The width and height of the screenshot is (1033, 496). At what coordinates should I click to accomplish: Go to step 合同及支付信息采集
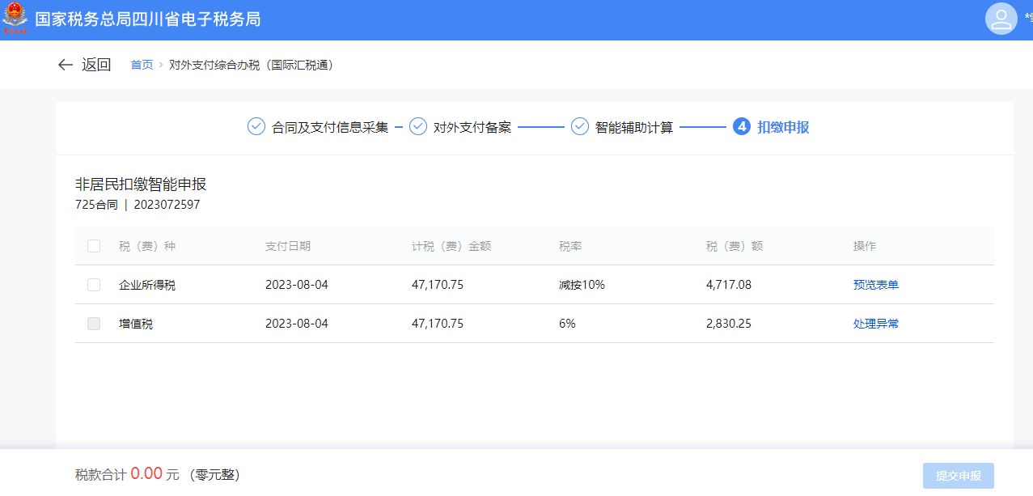click(x=330, y=127)
